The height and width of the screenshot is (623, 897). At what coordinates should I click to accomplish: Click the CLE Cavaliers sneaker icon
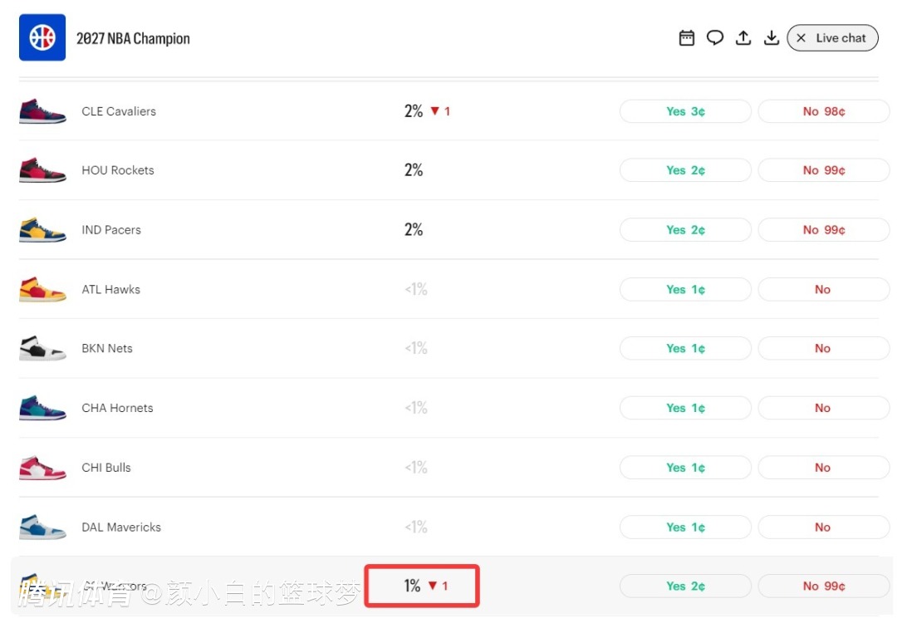pos(42,111)
